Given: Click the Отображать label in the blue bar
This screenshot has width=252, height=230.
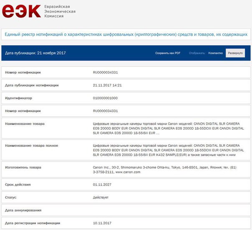Looking at the screenshot, I should (x=197, y=53).
